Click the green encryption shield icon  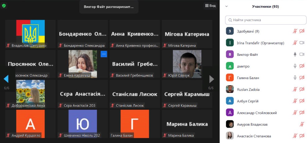pos(4,6)
